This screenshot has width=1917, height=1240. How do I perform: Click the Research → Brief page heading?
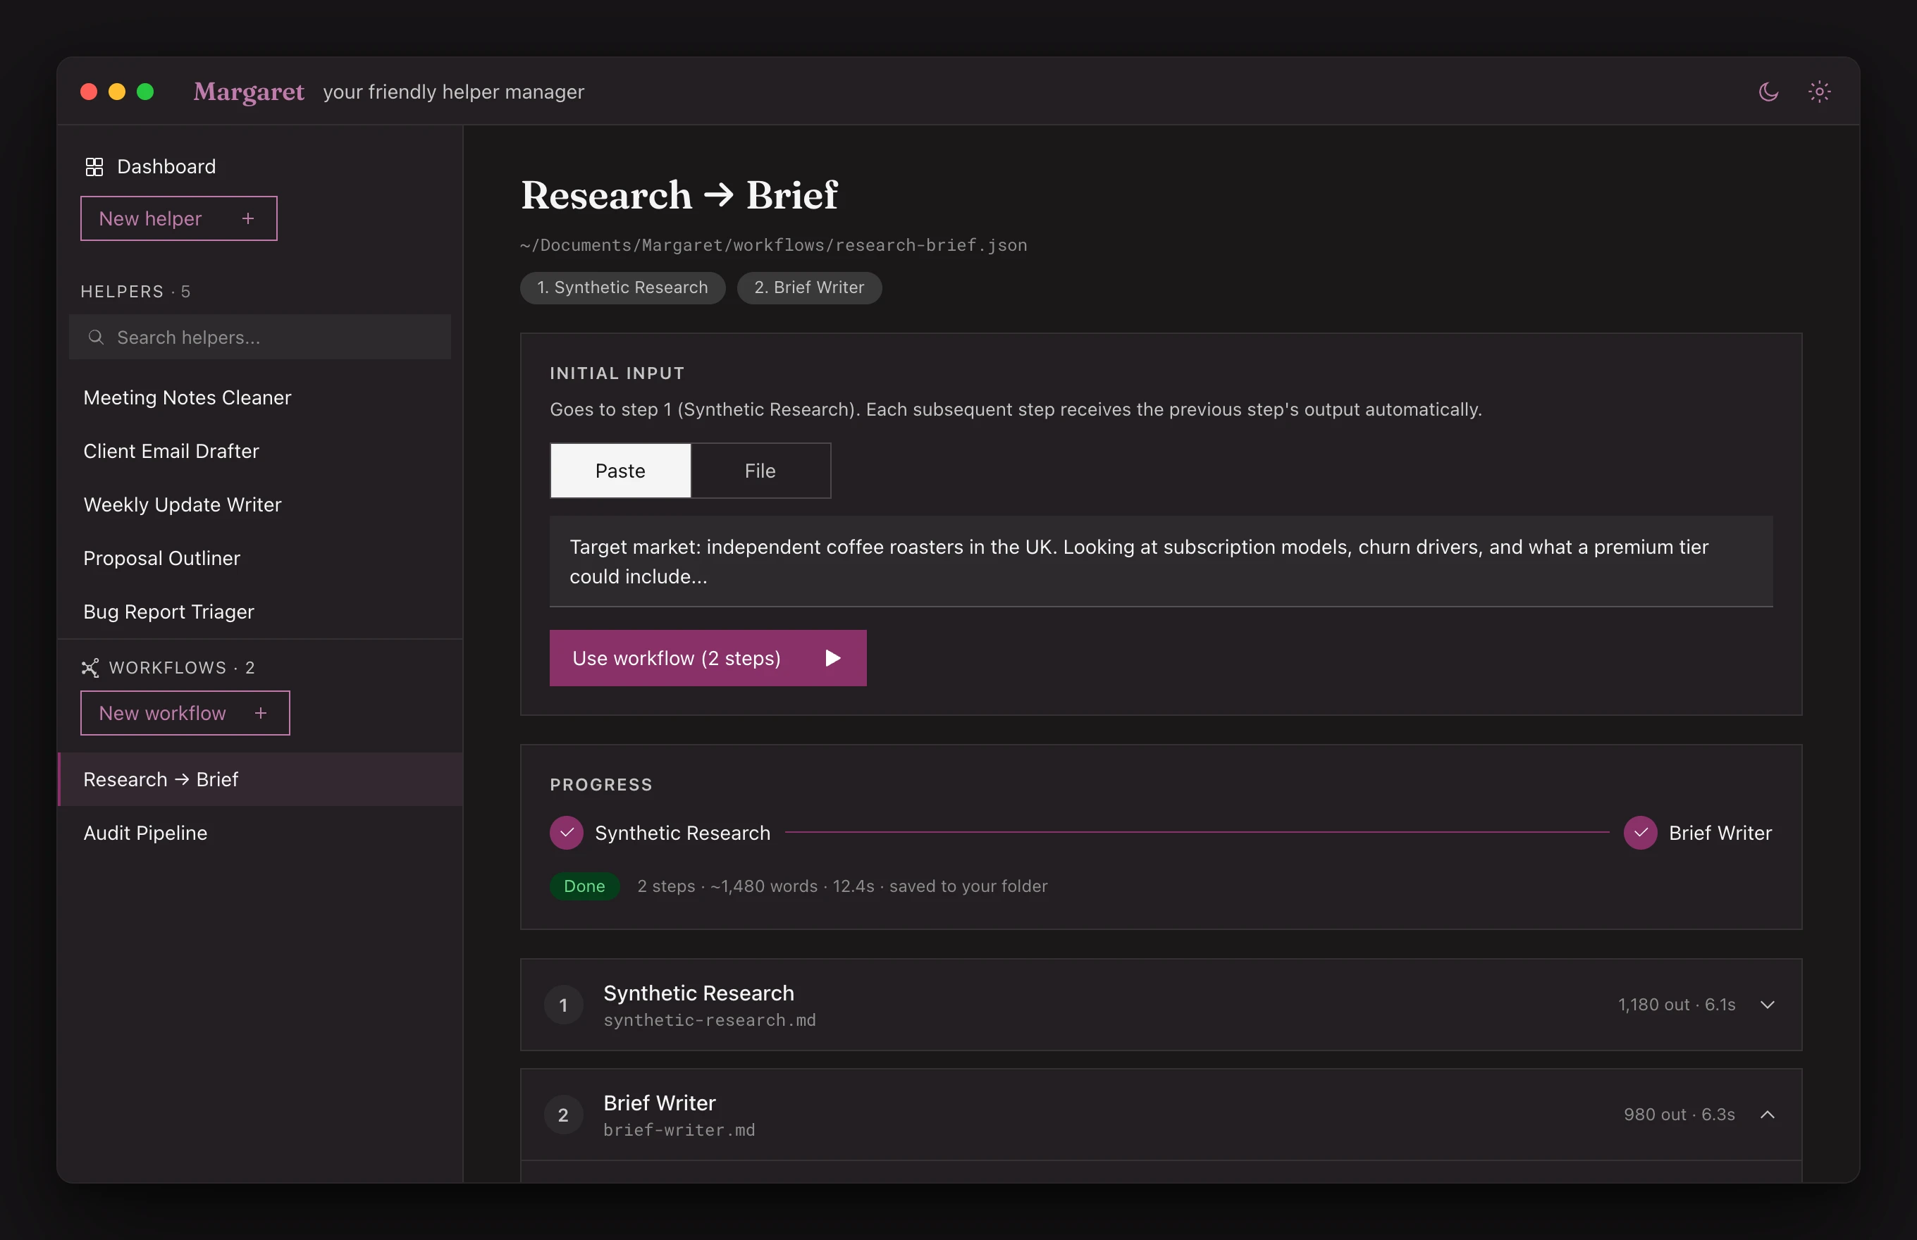(x=679, y=195)
